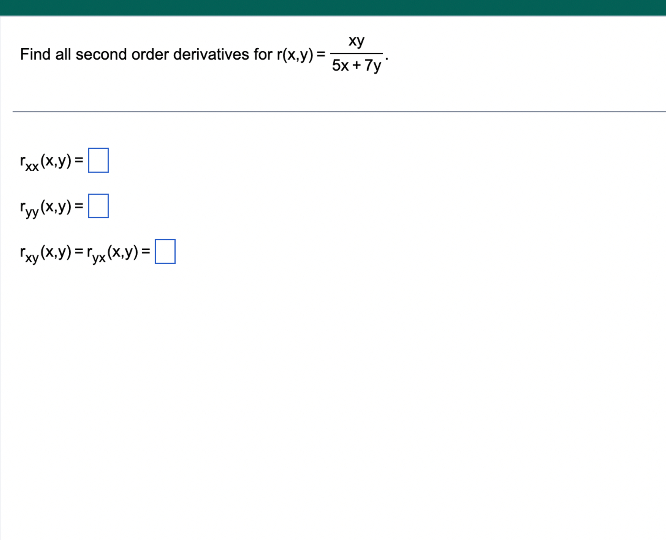The image size is (666, 540).
Task: Click the equals sign after rxx(x,y)
Action: coord(79,160)
